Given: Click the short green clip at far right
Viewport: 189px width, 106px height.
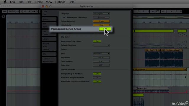Looking at the screenshot, I should point(182,31).
